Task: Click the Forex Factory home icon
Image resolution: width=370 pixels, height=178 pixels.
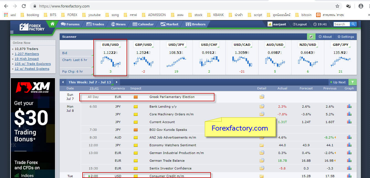Action: pyautogui.click(x=52, y=24)
